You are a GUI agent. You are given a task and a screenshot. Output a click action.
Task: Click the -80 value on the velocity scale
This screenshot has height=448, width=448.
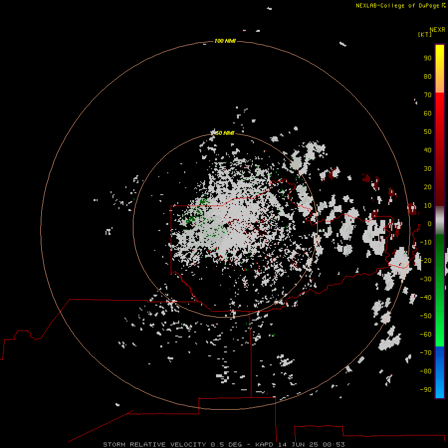click(426, 371)
